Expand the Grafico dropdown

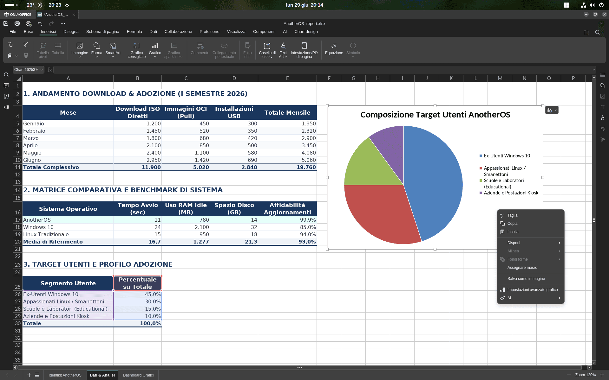coord(155,57)
